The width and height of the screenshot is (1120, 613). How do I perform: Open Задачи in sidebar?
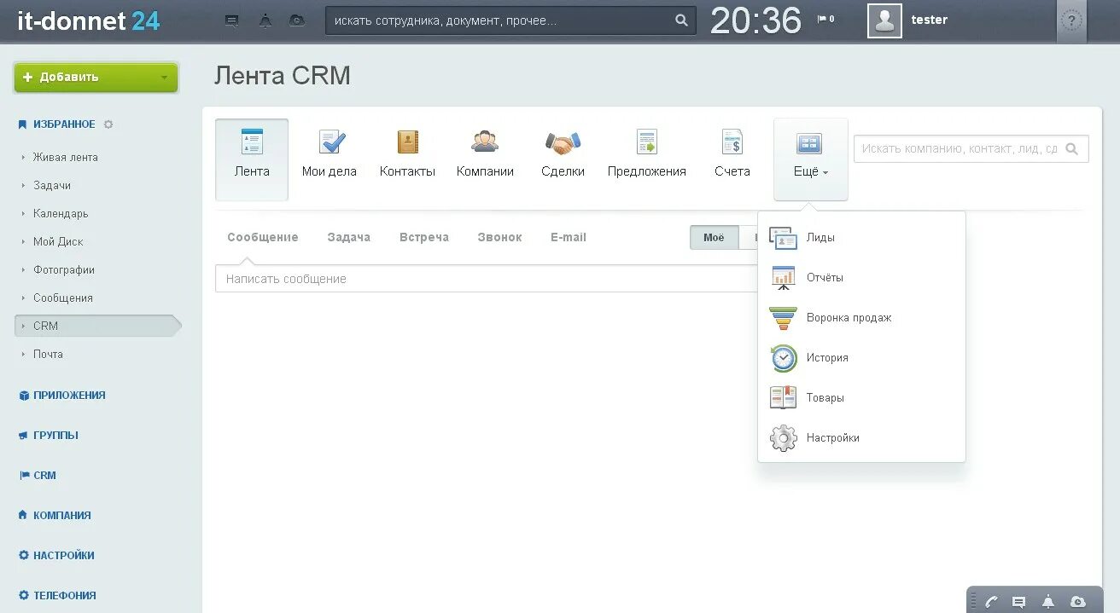tap(52, 186)
